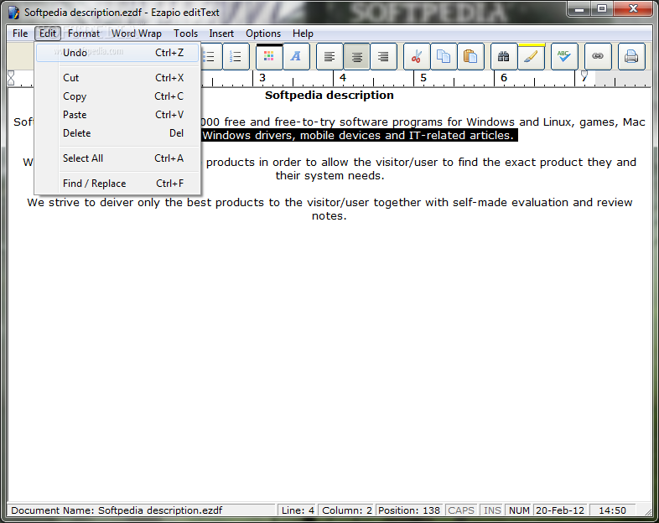This screenshot has width=659, height=523.
Task: Click the CAPS status bar indicator
Action: click(x=461, y=510)
